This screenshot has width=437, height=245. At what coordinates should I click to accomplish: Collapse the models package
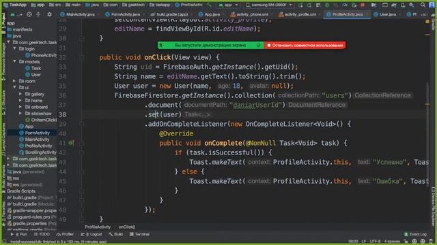coord(14,61)
